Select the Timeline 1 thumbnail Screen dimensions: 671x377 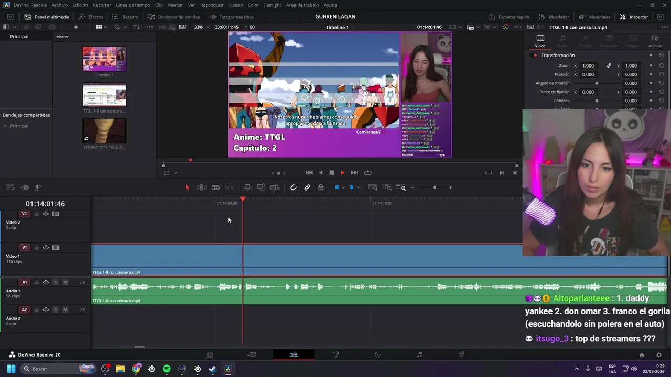[104, 59]
